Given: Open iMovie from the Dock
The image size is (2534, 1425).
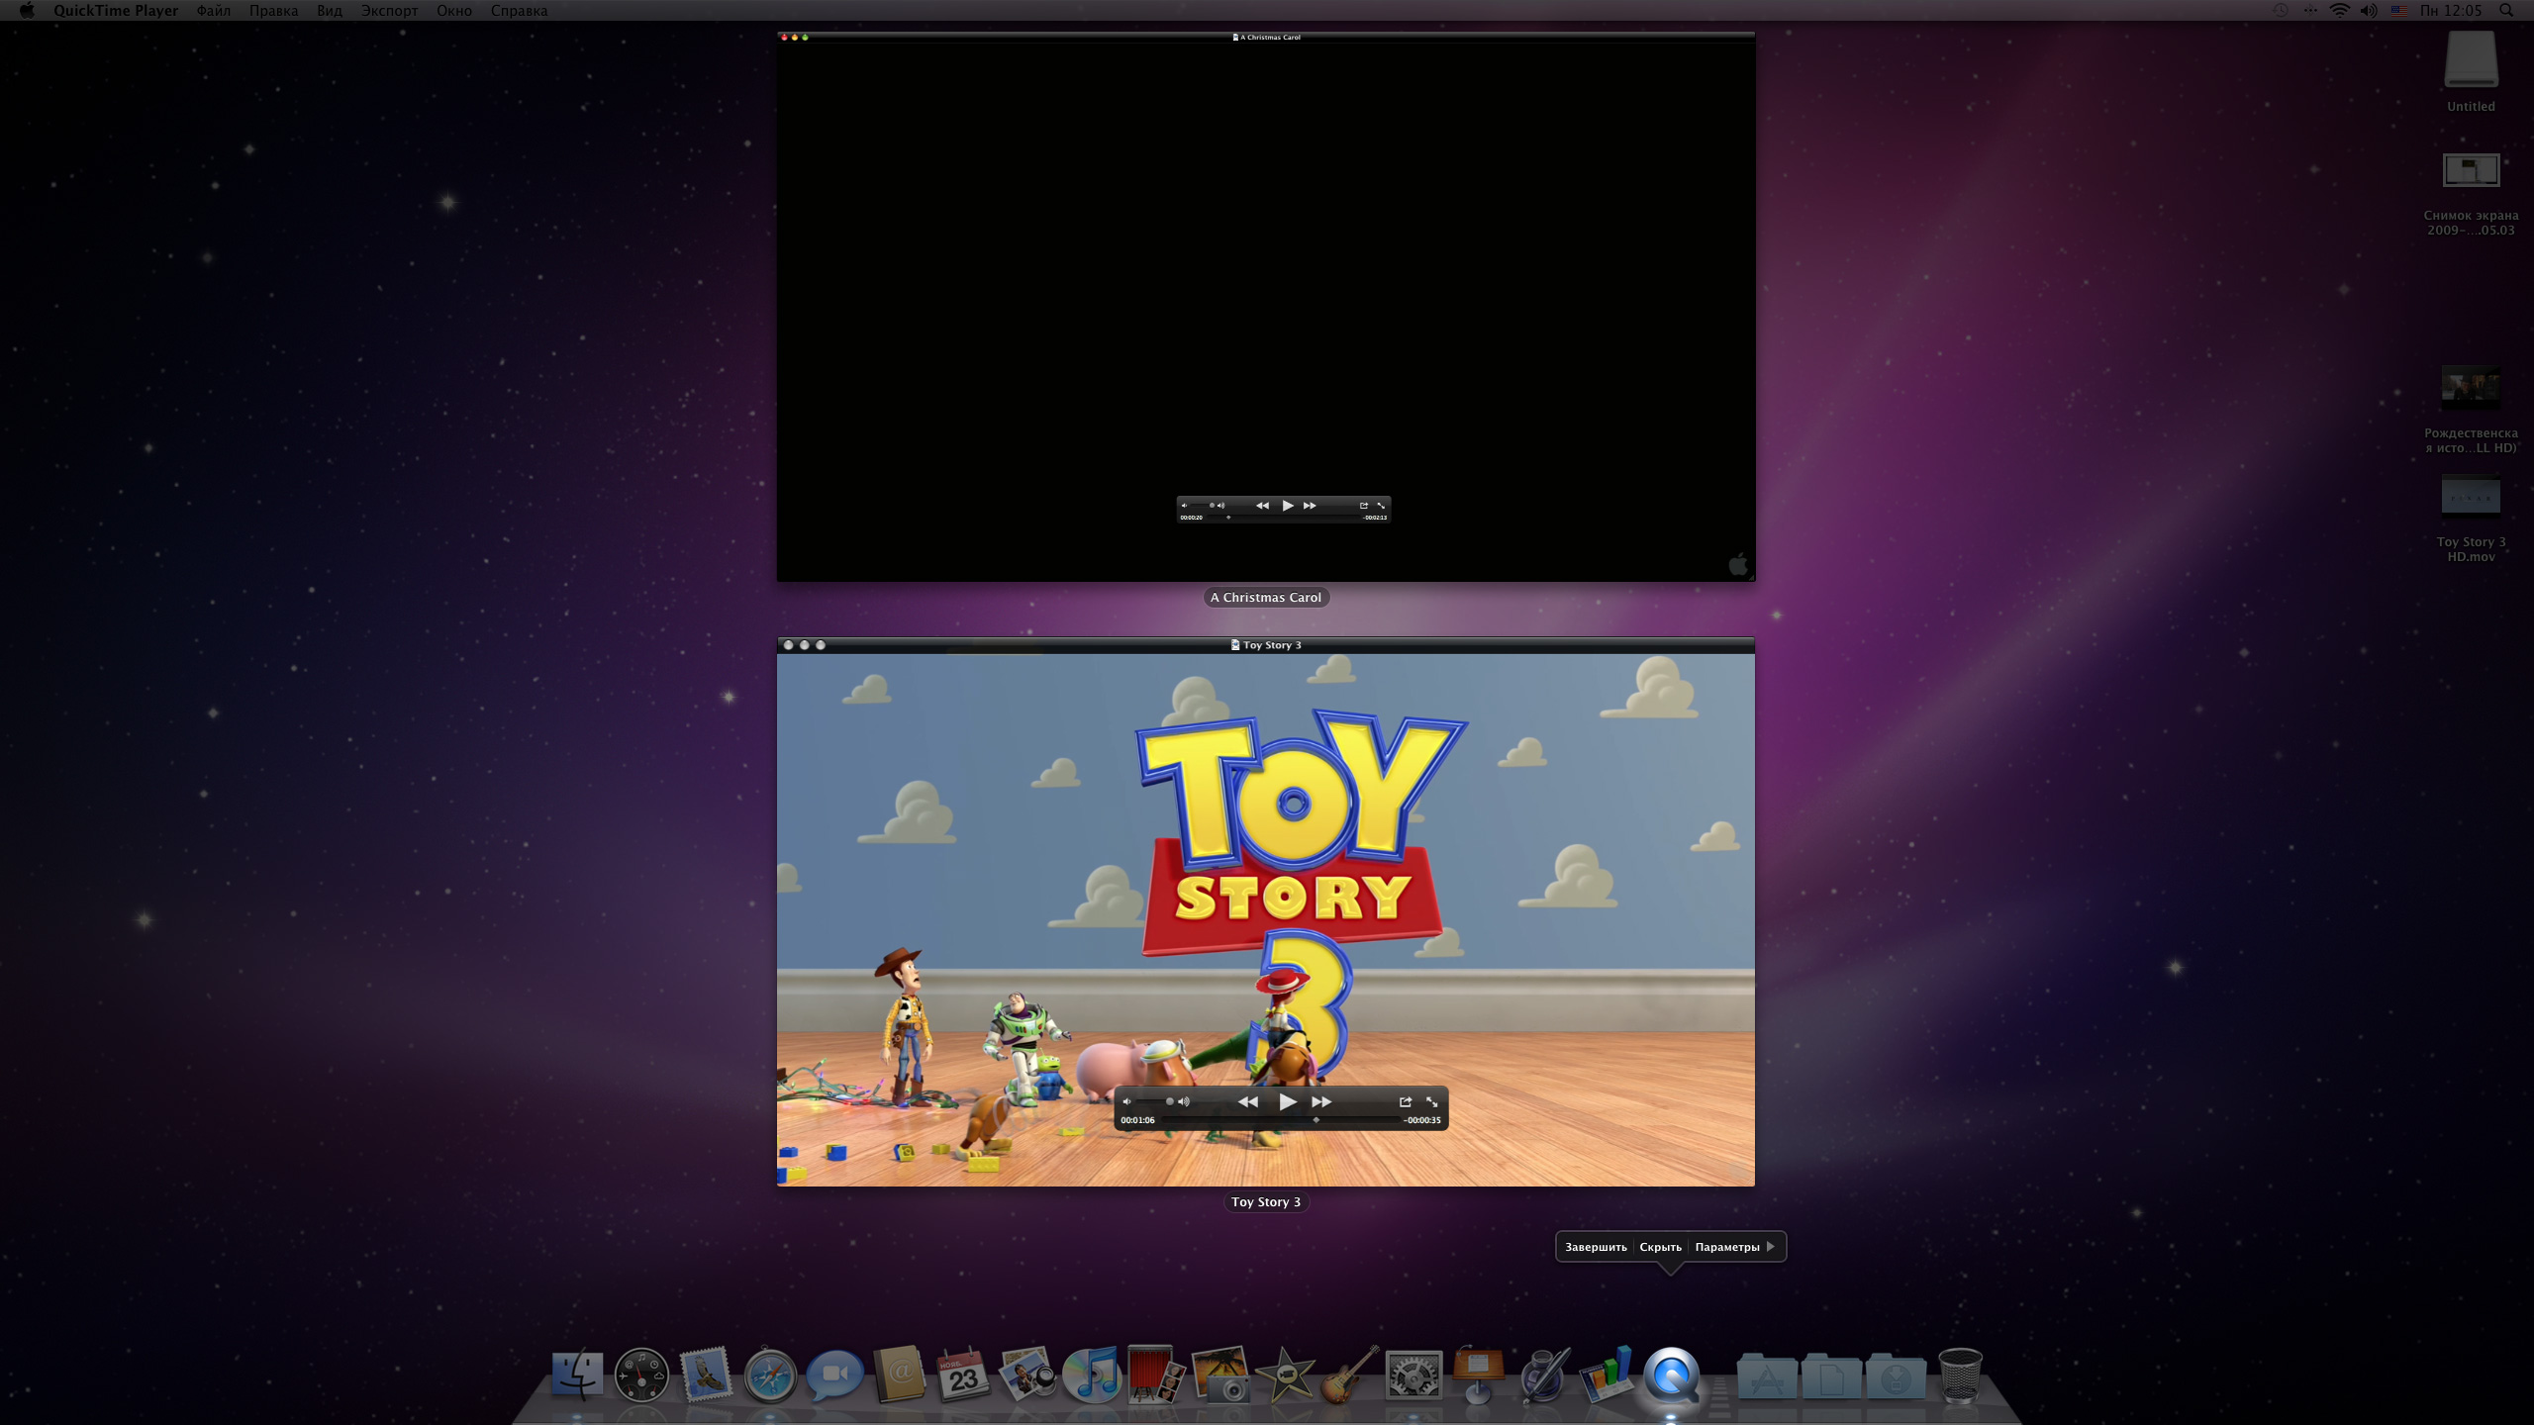Looking at the screenshot, I should point(1285,1374).
